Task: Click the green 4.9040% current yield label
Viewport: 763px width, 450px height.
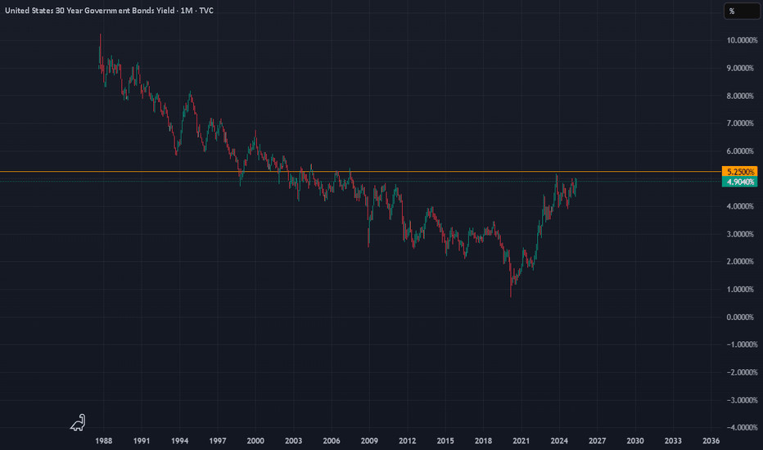Action: pos(738,182)
